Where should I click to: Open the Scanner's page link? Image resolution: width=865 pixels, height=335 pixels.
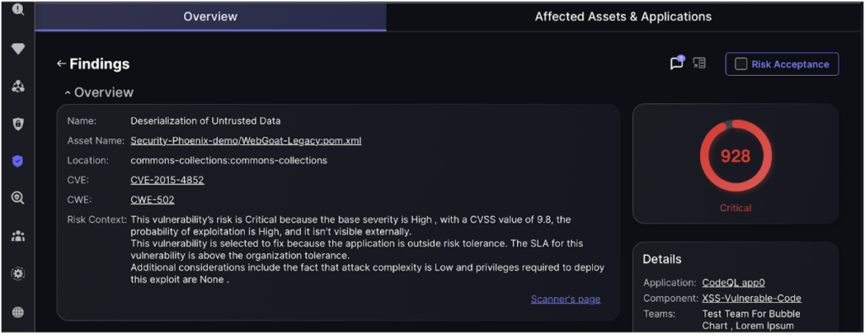click(565, 300)
